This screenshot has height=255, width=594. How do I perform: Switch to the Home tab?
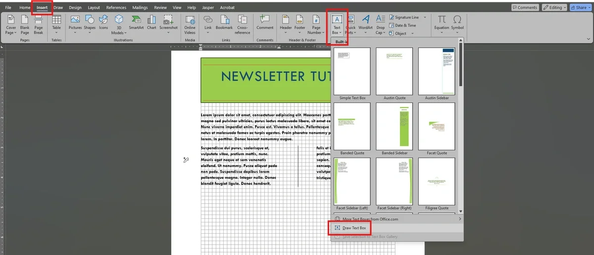(x=25, y=7)
